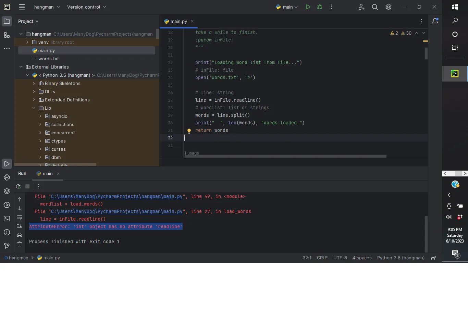Start debugging with the bug icon
The height and width of the screenshot is (309, 468).
coord(320,7)
